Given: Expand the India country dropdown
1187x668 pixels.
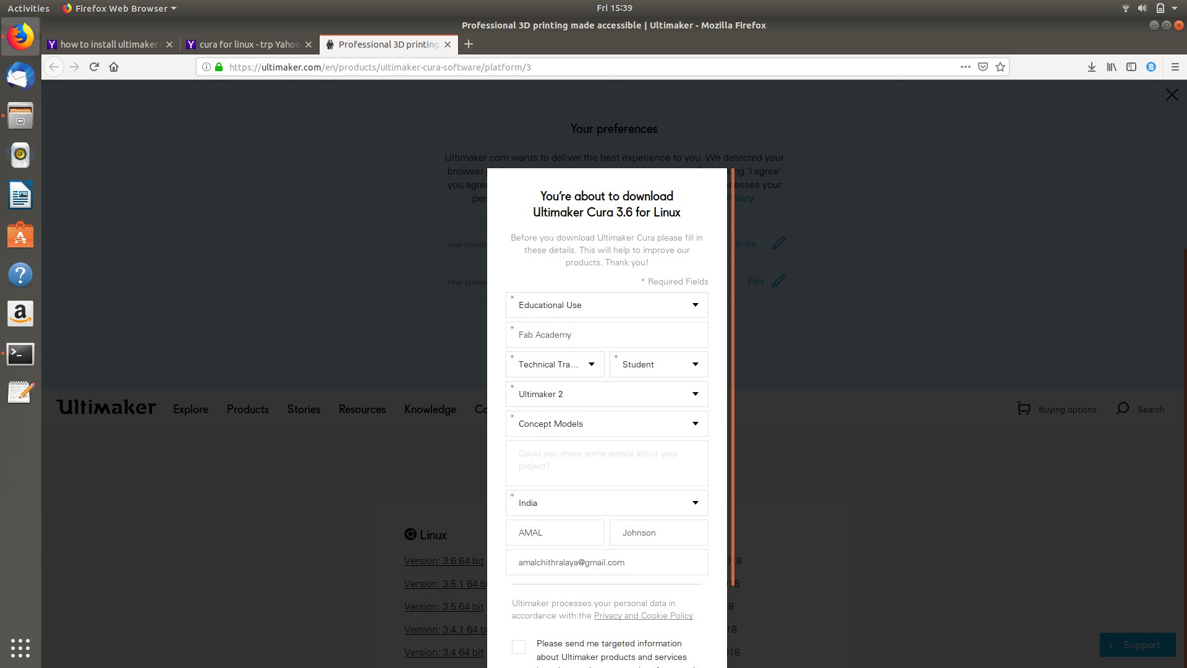Looking at the screenshot, I should (606, 503).
